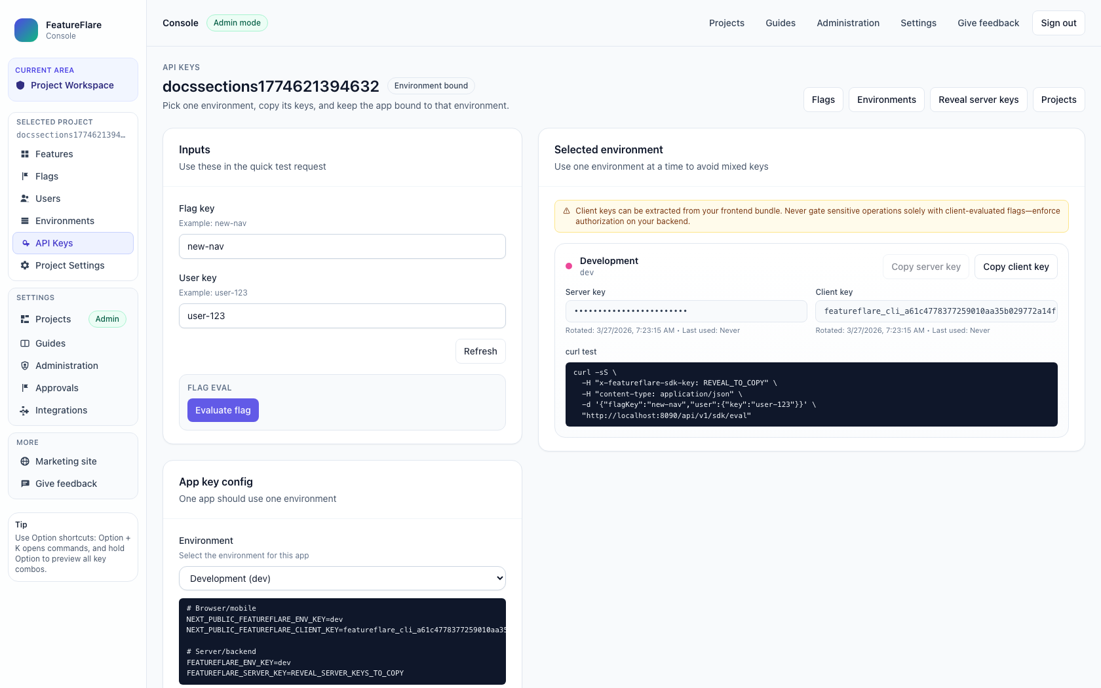The height and width of the screenshot is (688, 1101).
Task: Click the Approvals flag icon in the sidebar
Action: click(x=25, y=388)
